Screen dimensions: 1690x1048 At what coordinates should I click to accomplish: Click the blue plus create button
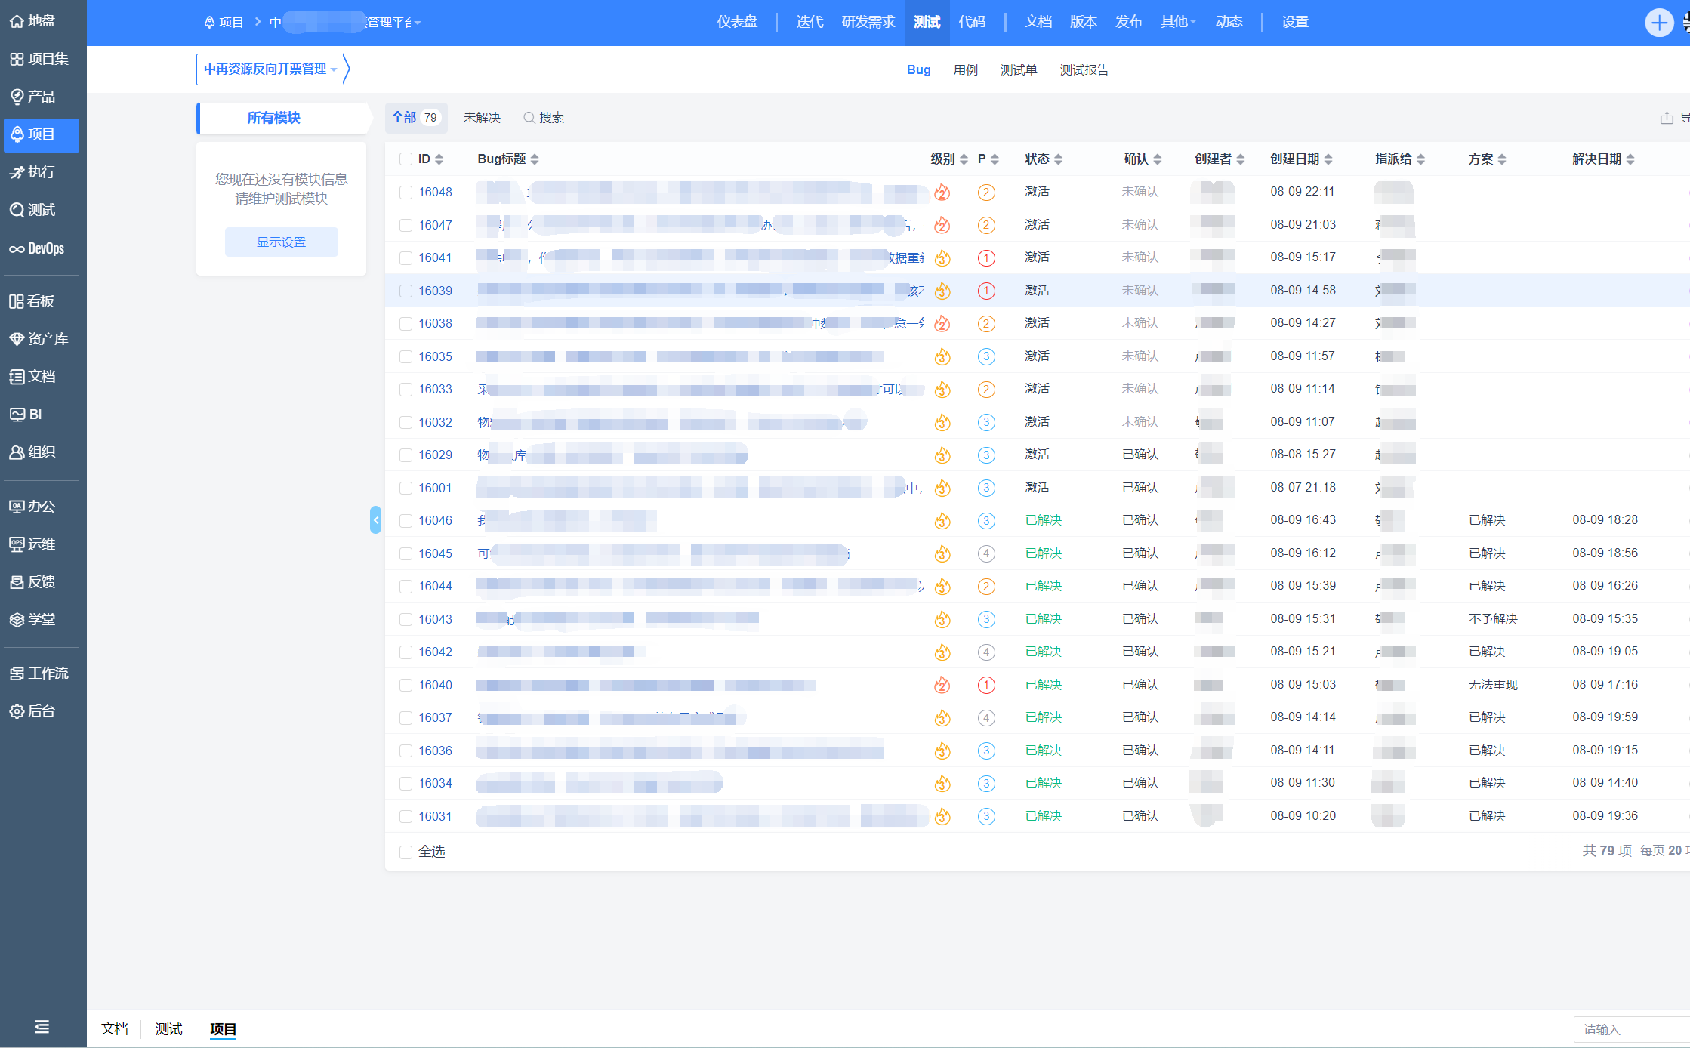coord(1658,23)
